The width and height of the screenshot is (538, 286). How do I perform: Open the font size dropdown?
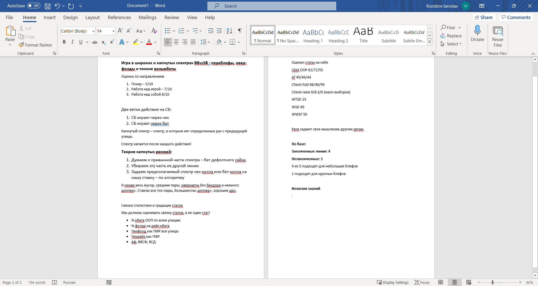click(113, 31)
